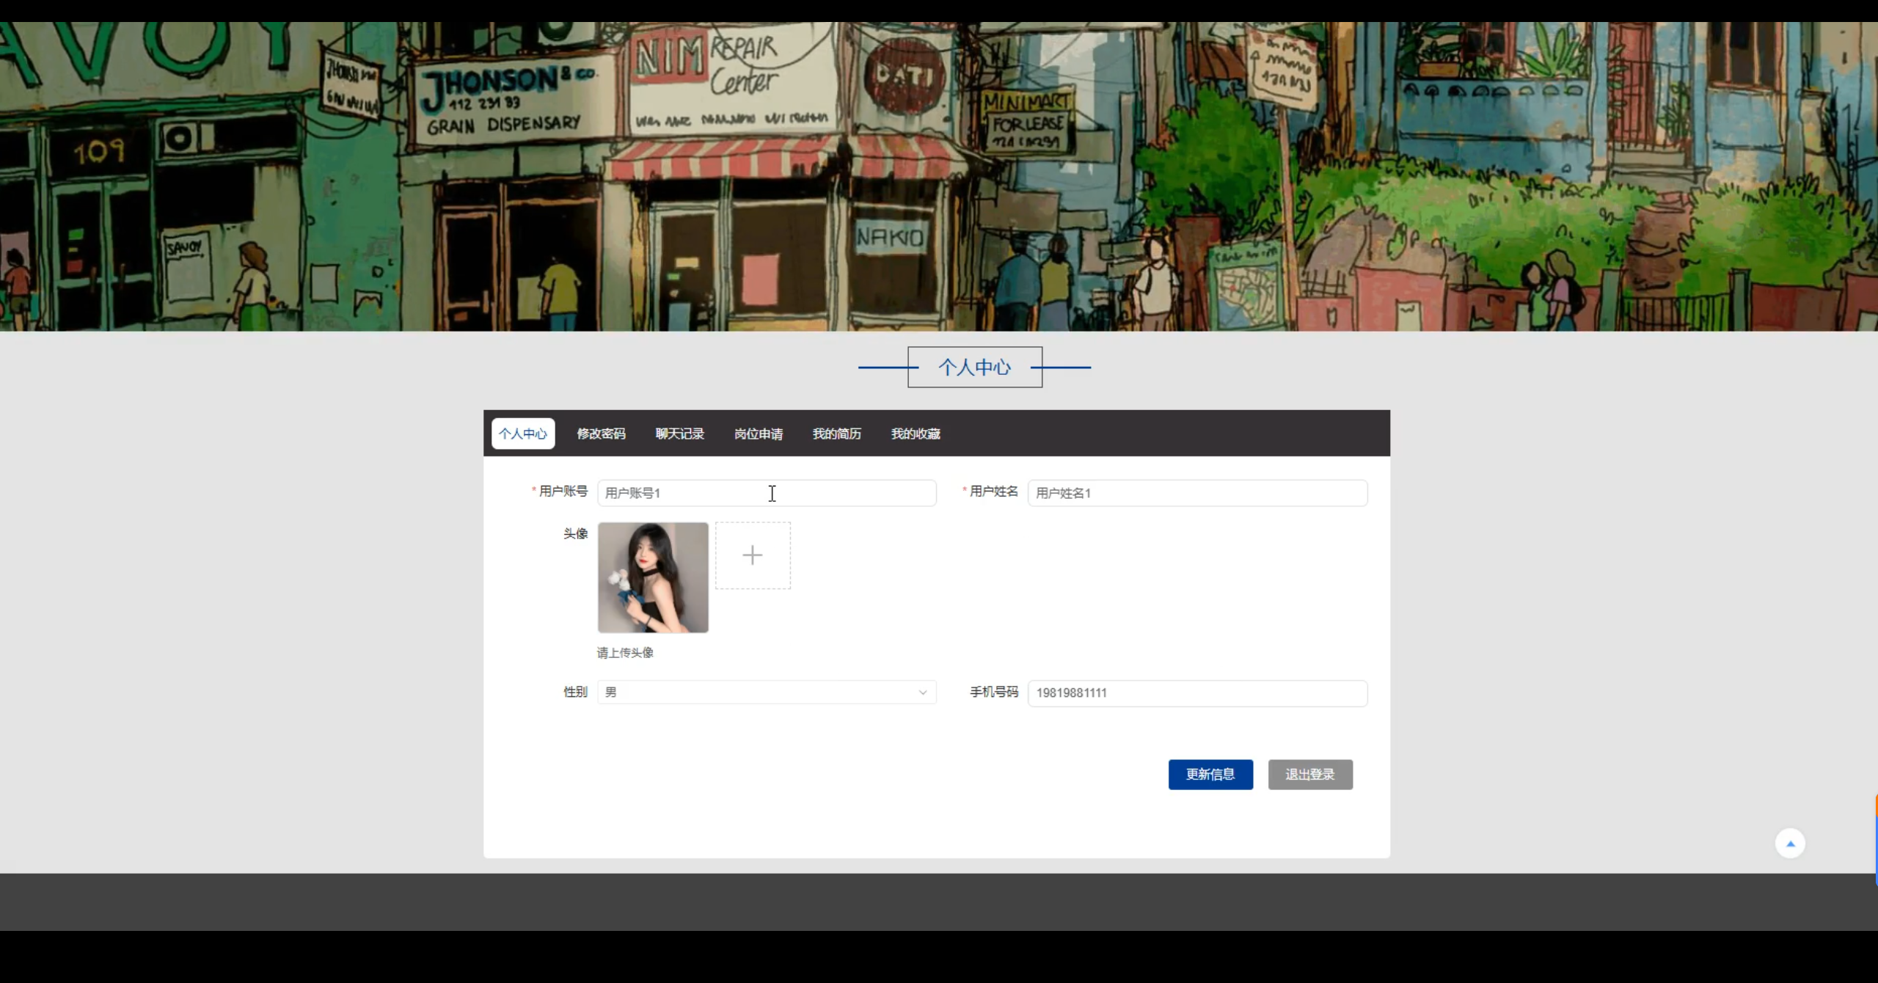Image resolution: width=1878 pixels, height=983 pixels.
Task: Click the plus icon to upload avatar
Action: coord(753,555)
